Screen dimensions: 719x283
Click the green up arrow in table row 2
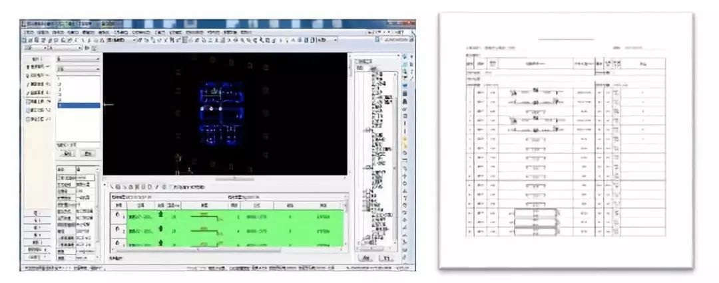point(160,230)
